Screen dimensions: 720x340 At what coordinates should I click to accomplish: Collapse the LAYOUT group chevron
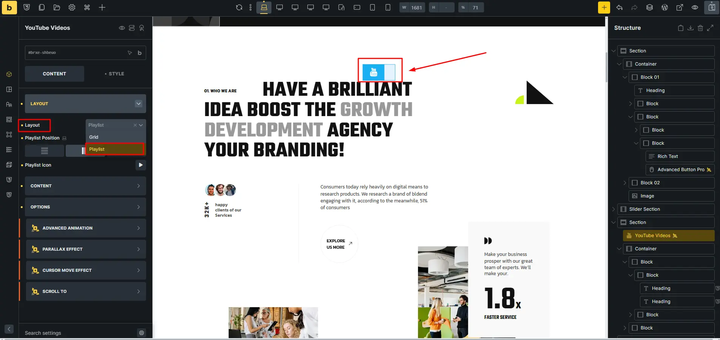[x=139, y=104]
